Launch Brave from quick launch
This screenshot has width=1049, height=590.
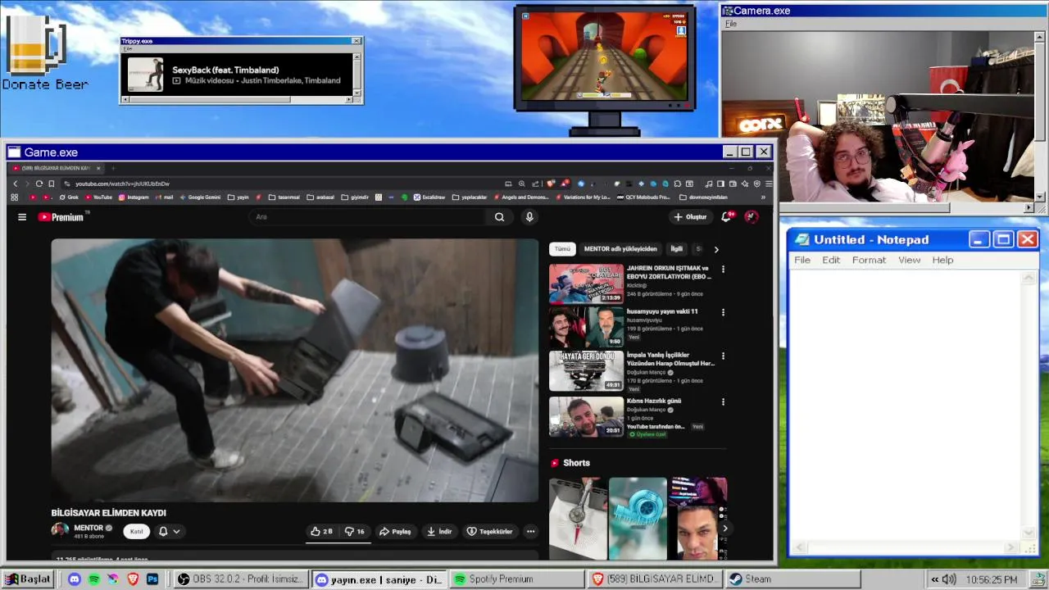point(133,579)
